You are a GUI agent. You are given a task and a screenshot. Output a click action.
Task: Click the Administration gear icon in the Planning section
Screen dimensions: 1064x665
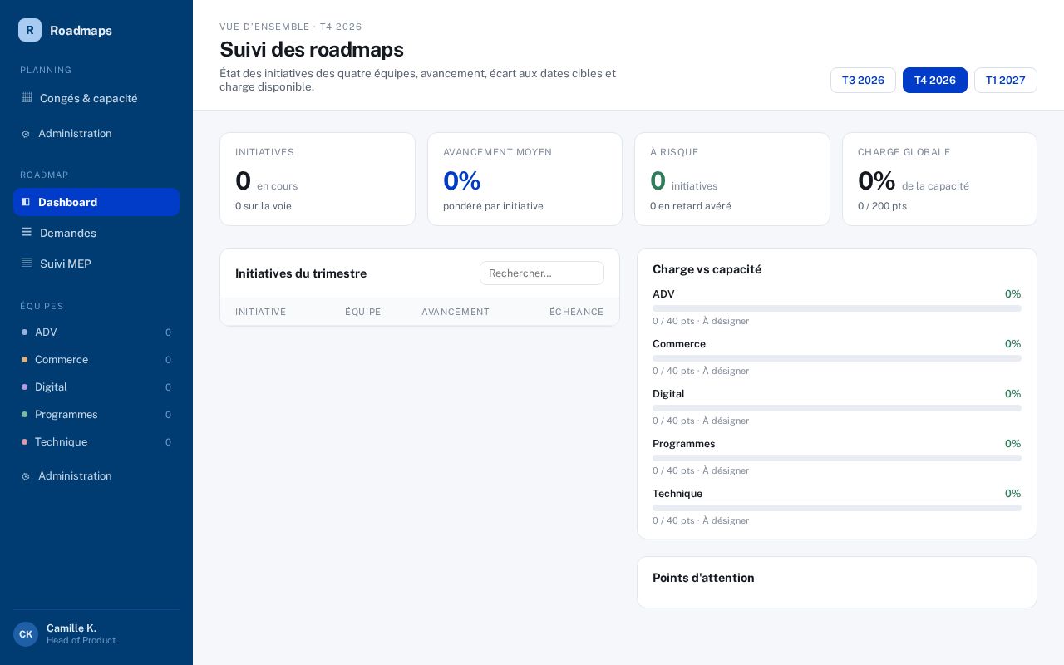[26, 134]
